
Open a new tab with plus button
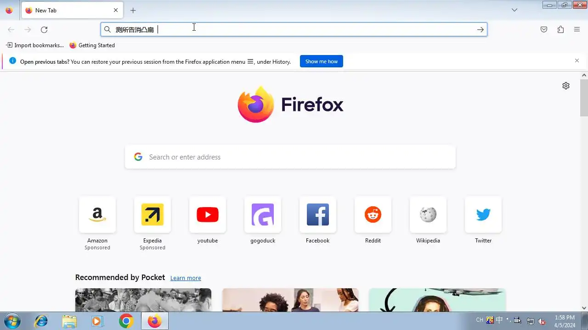point(133,10)
